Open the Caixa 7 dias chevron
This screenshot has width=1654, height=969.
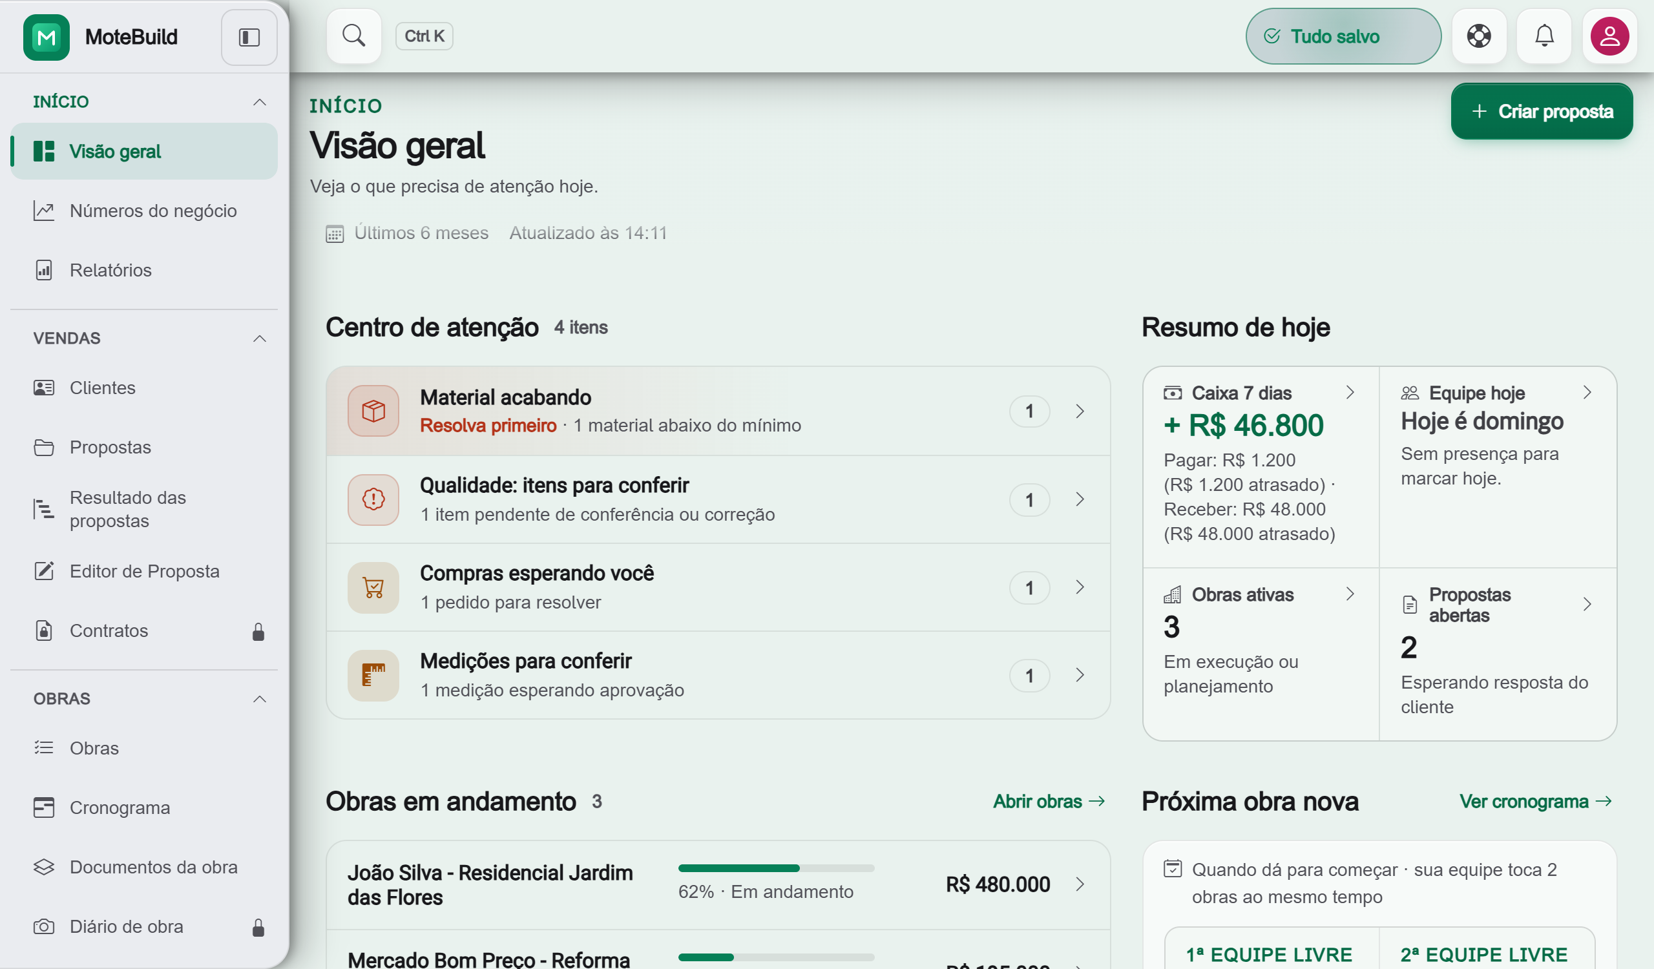click(1350, 392)
